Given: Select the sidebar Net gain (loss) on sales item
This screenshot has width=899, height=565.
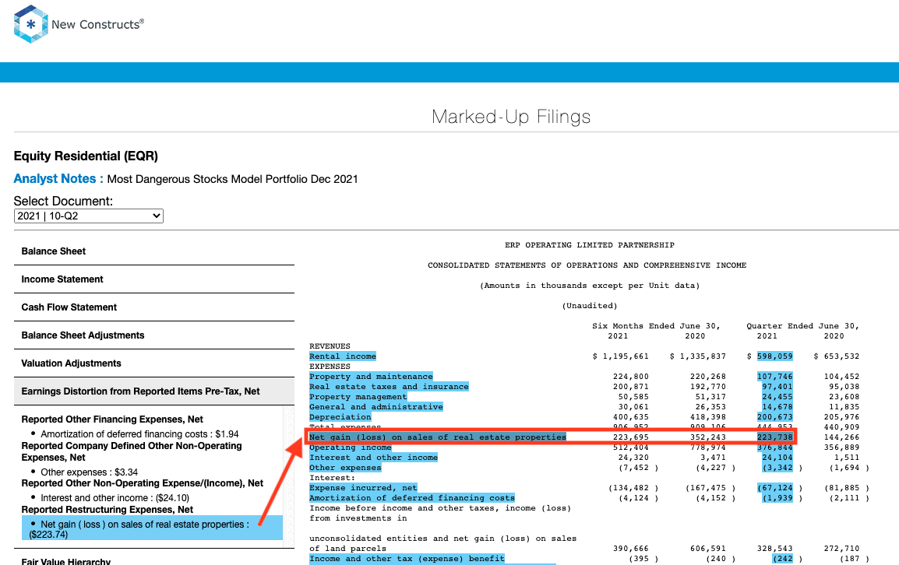Looking at the screenshot, I should click(152, 529).
